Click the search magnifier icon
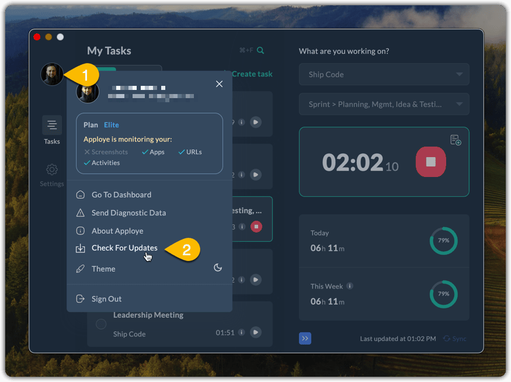Image resolution: width=511 pixels, height=382 pixels. [x=260, y=51]
